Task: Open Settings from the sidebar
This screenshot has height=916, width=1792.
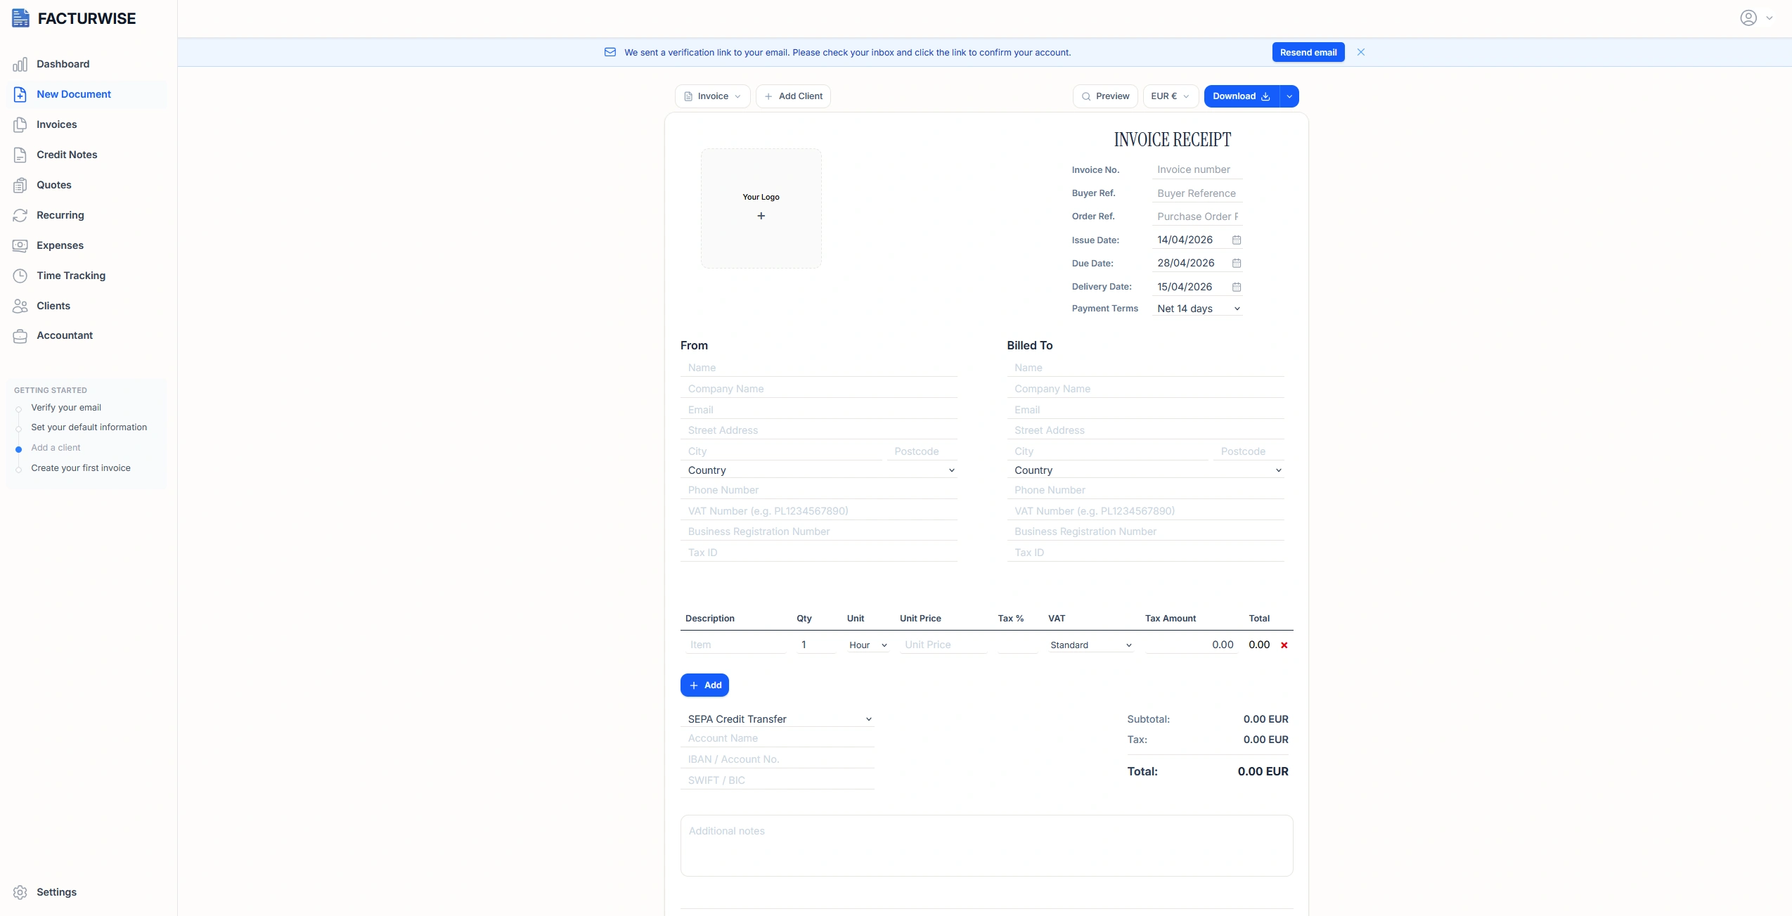Action: pyautogui.click(x=56, y=891)
